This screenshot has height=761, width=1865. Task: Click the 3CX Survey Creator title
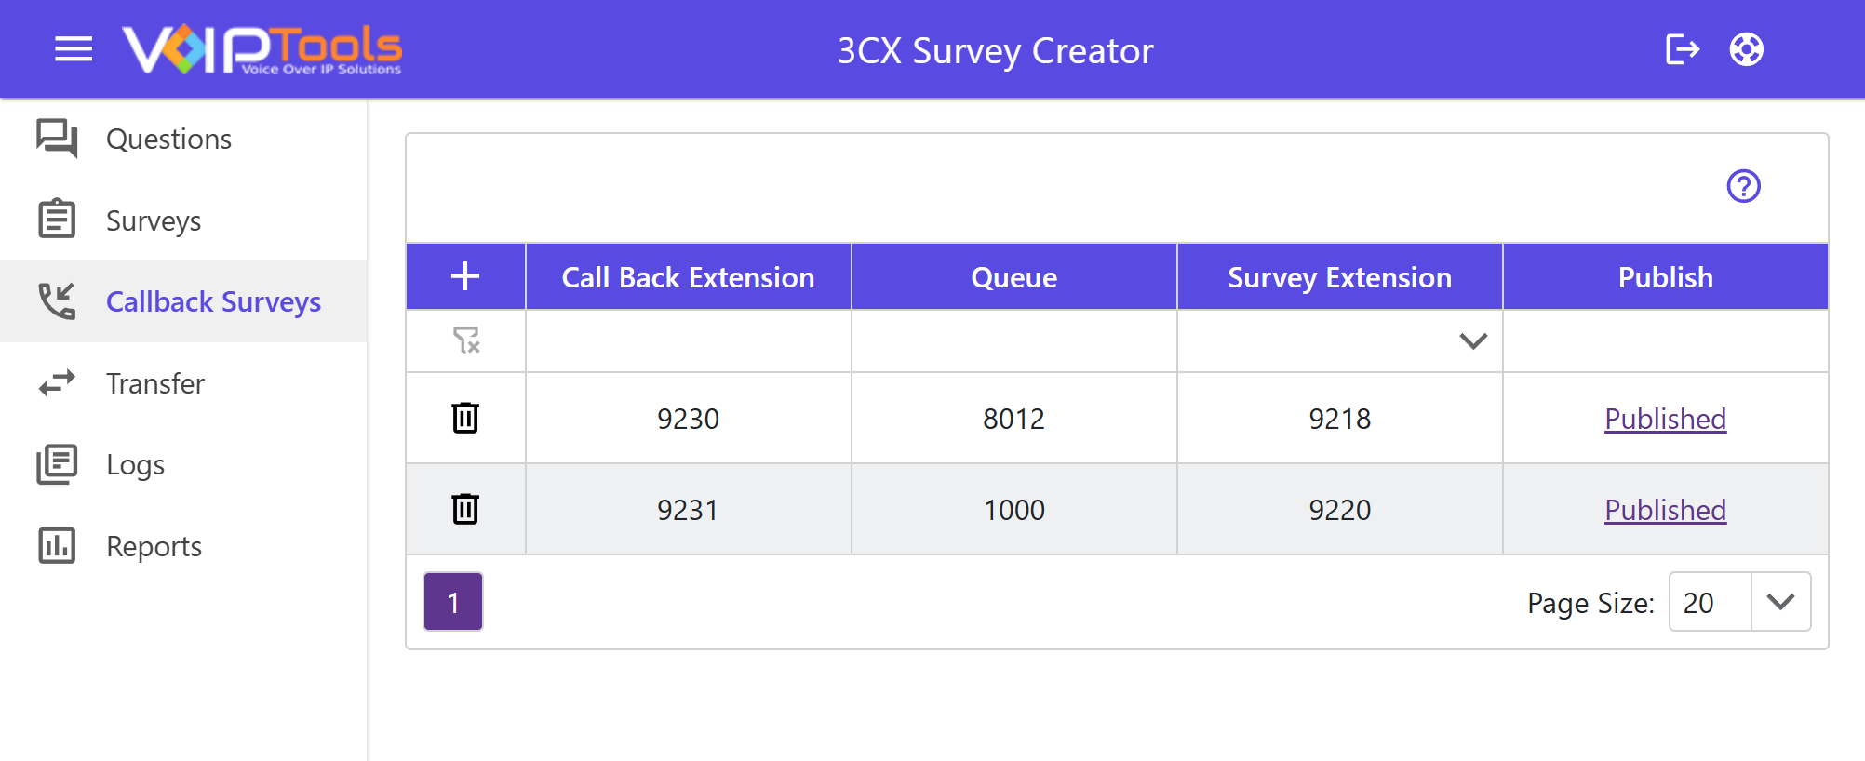click(995, 50)
